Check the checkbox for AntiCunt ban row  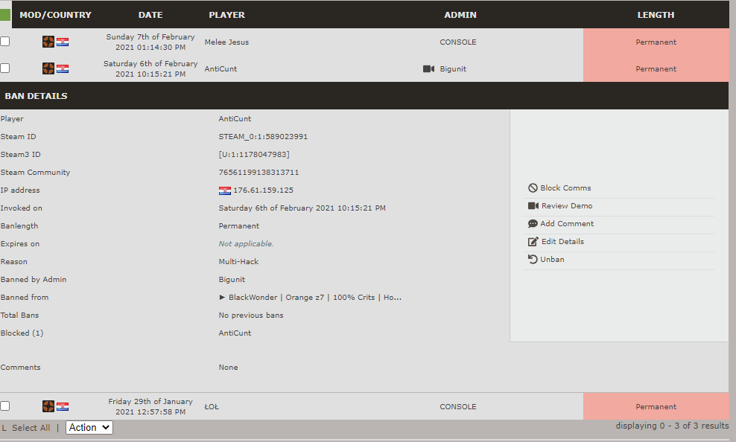(5, 68)
